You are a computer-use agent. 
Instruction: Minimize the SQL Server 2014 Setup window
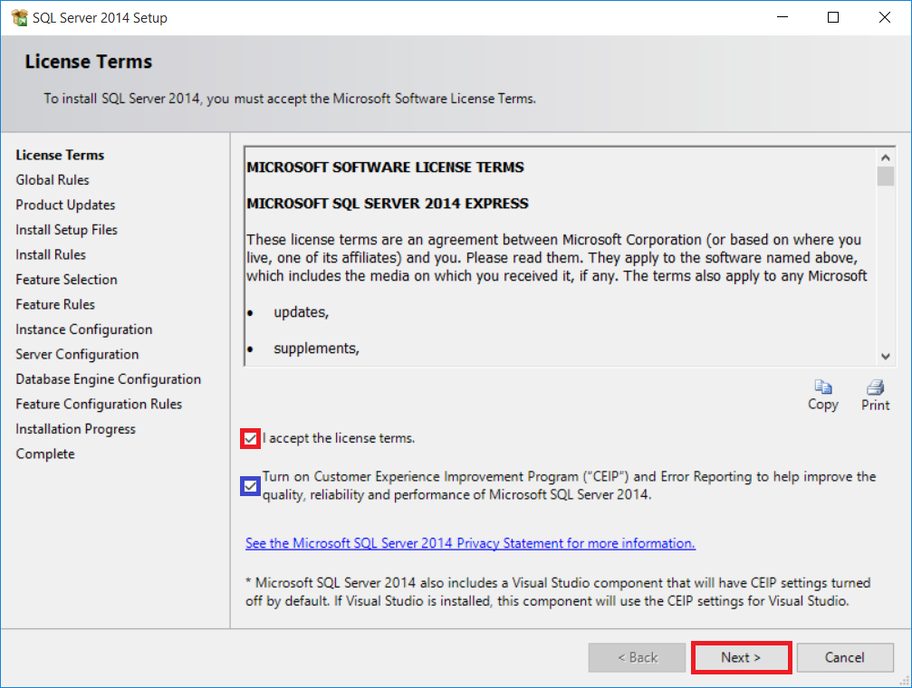coord(782,17)
